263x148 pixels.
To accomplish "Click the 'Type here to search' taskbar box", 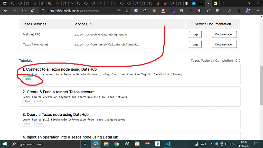I will pos(45,144).
